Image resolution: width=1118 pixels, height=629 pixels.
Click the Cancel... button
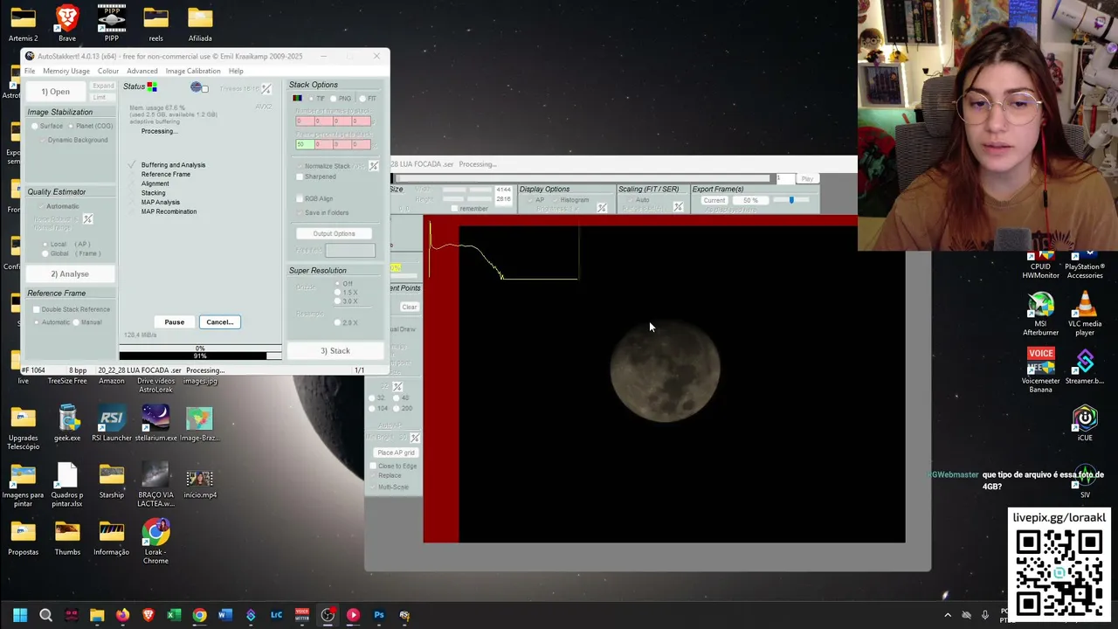[219, 322]
